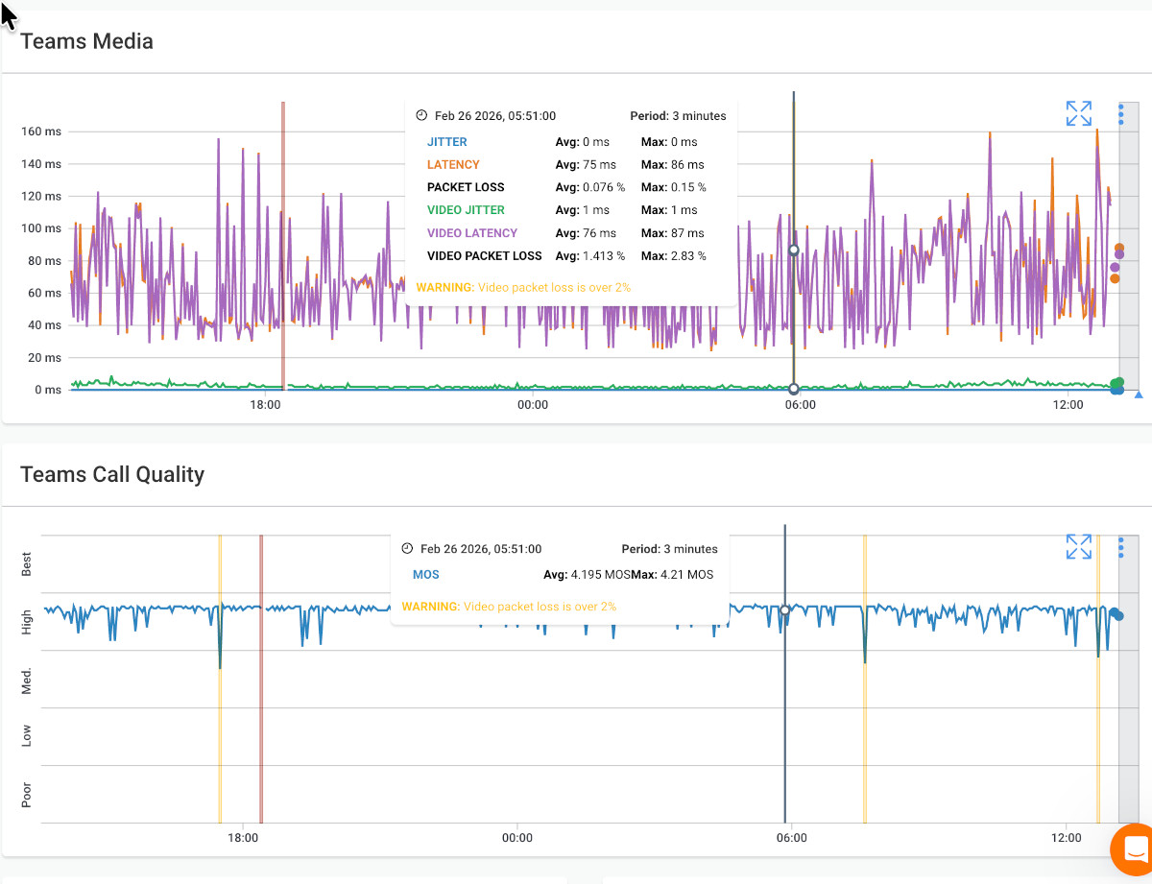Expand Teams Media chart to fullscreen
1152x884 pixels.
tap(1078, 112)
